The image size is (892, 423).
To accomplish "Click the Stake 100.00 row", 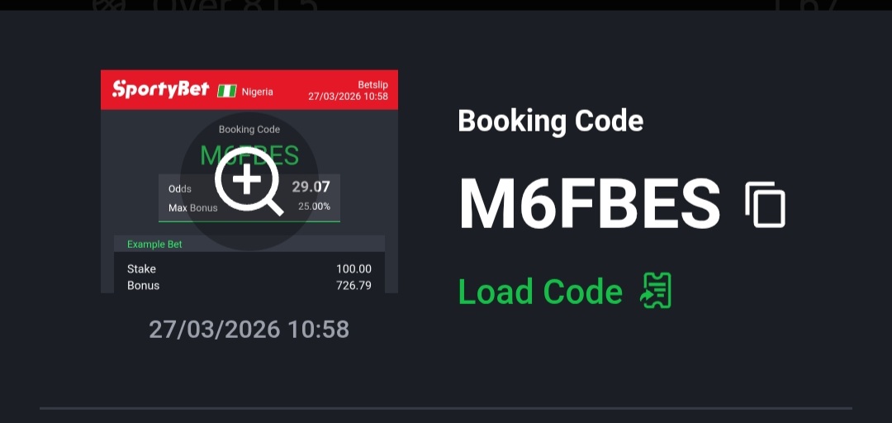I will [x=249, y=269].
